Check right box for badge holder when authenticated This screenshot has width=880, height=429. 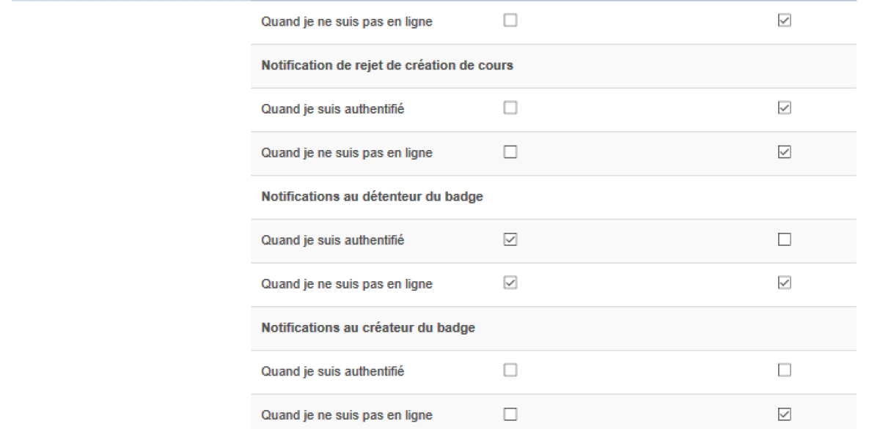pyautogui.click(x=784, y=239)
